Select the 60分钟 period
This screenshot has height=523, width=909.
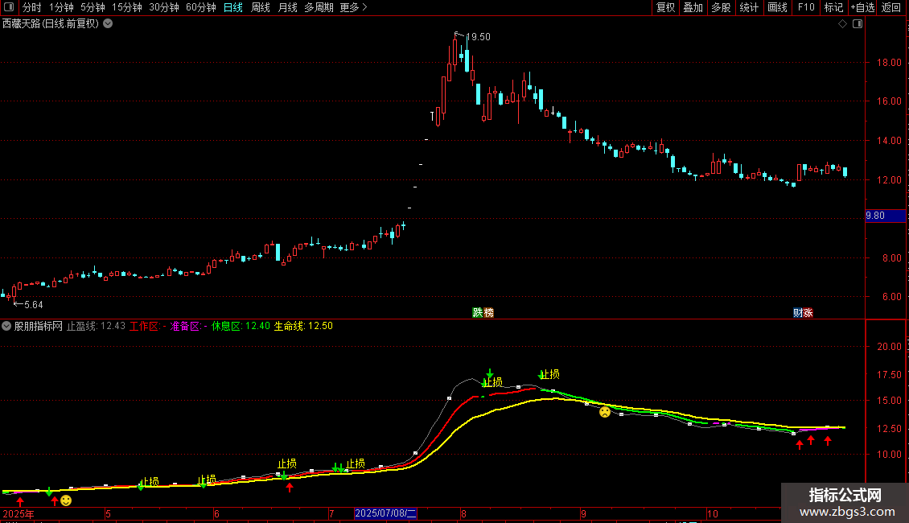click(200, 7)
